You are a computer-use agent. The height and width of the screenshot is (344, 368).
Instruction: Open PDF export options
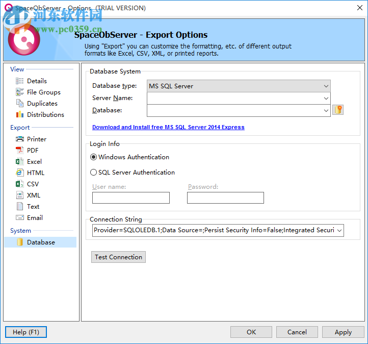coord(33,151)
